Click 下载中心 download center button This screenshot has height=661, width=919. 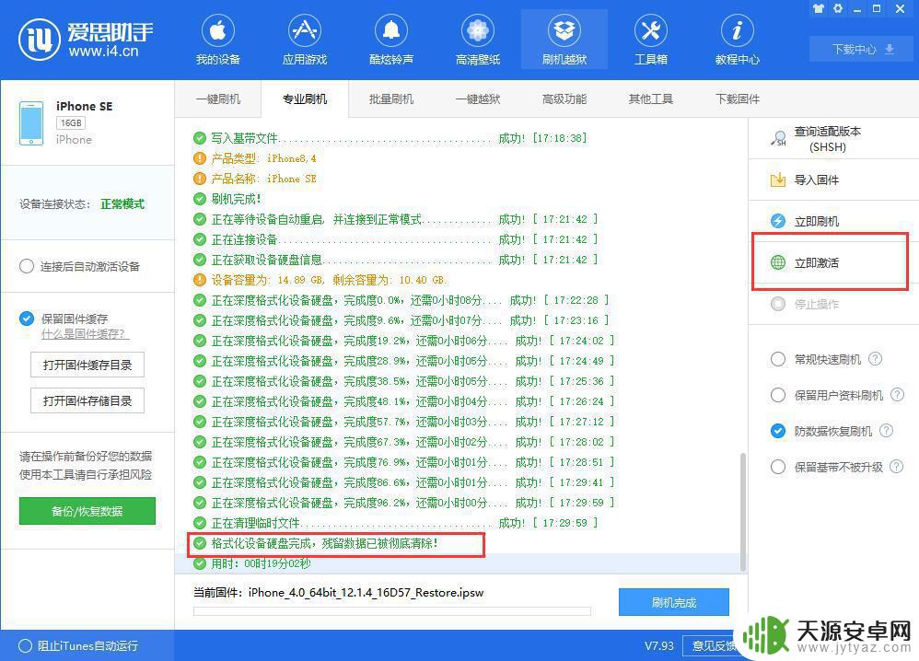862,49
